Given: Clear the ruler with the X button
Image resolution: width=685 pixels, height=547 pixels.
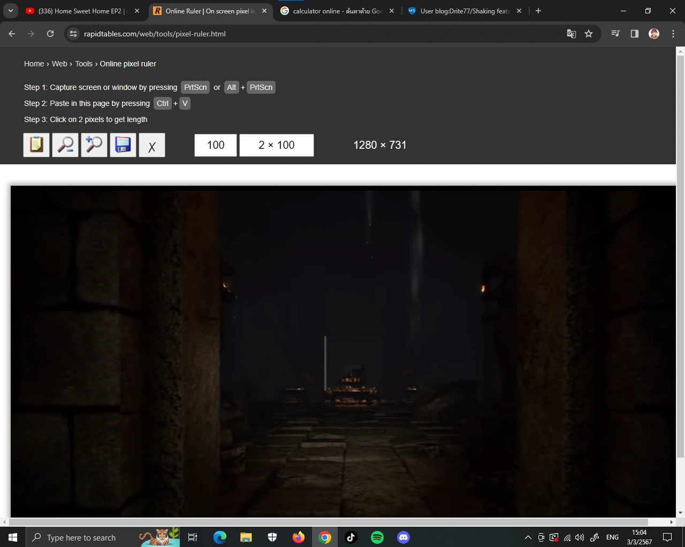Looking at the screenshot, I should [152, 145].
